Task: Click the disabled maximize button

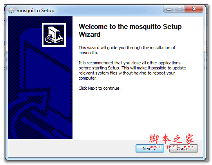Action: (179, 9)
